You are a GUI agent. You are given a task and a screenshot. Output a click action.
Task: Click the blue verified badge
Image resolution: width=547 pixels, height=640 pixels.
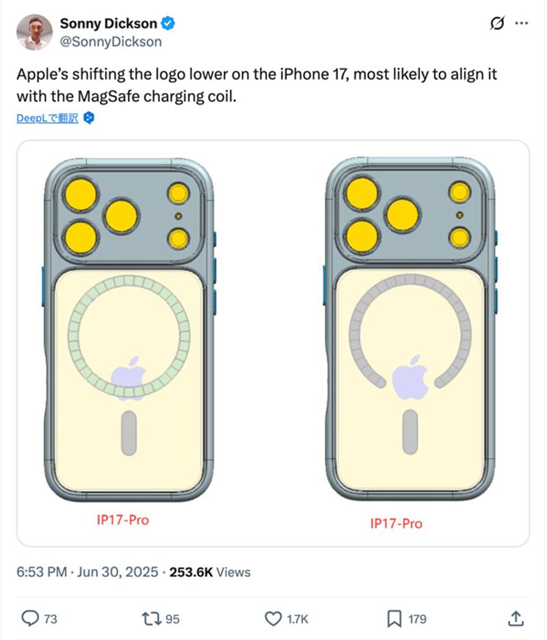(168, 24)
